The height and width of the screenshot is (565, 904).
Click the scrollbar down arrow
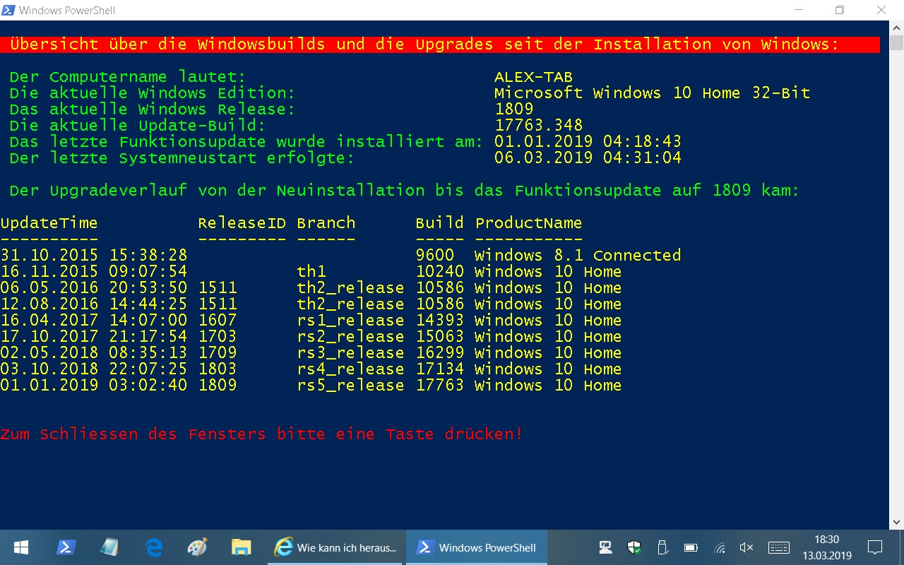coord(897,522)
